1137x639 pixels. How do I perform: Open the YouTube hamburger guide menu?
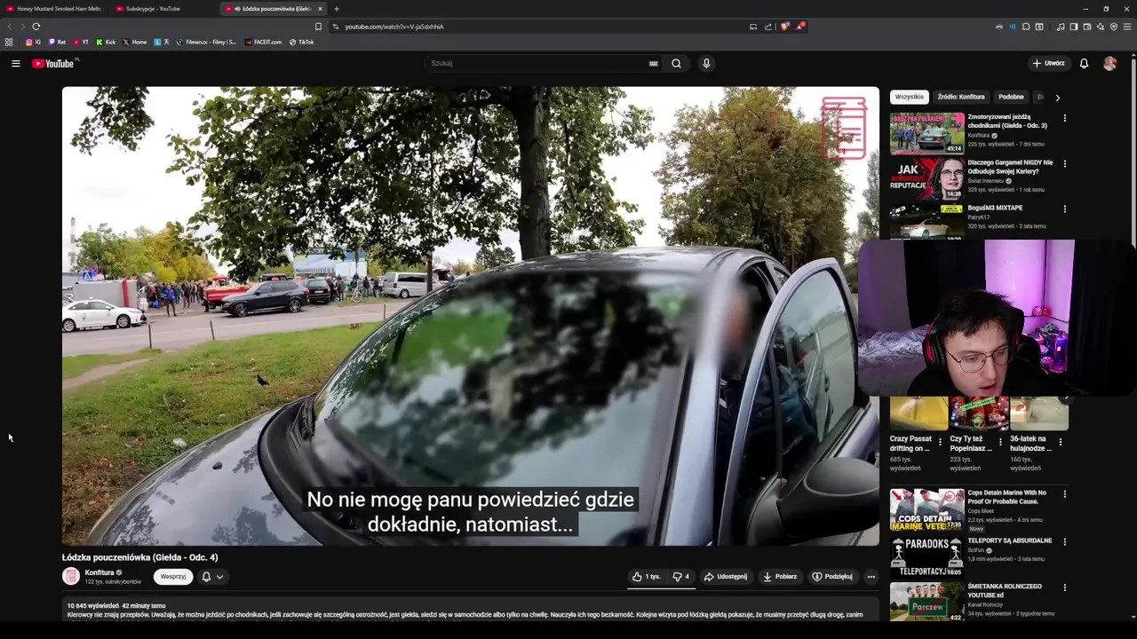pos(15,64)
